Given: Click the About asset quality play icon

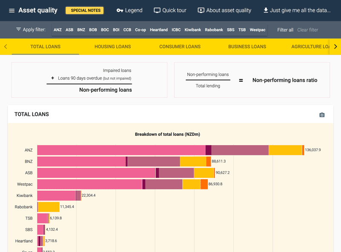Looking at the screenshot, I should (x=201, y=10).
